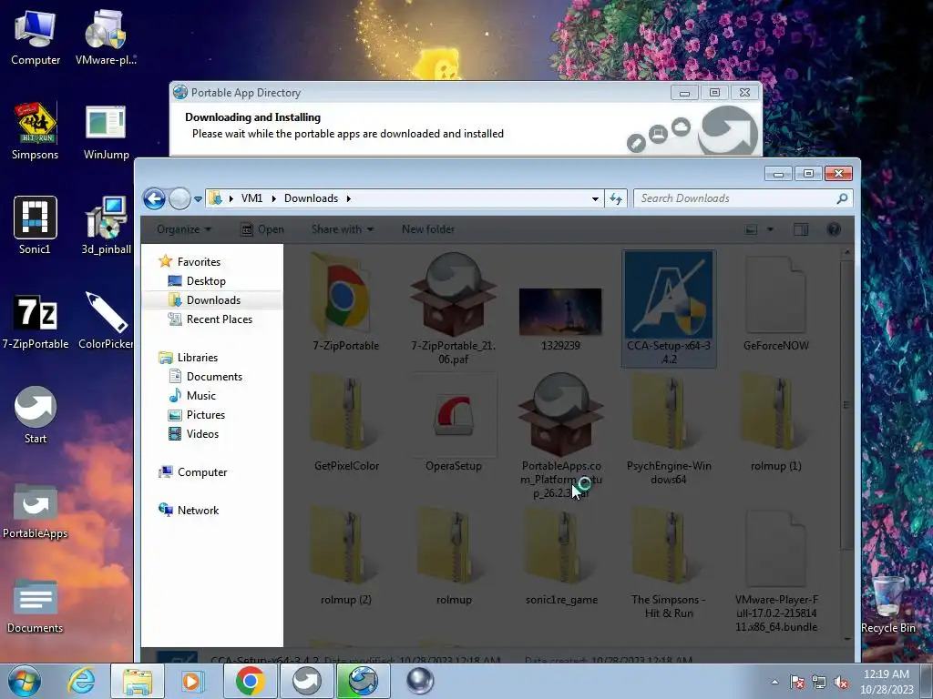Open the WinJump desktop icon
Viewport: 933px width, 699px height.
click(106, 132)
